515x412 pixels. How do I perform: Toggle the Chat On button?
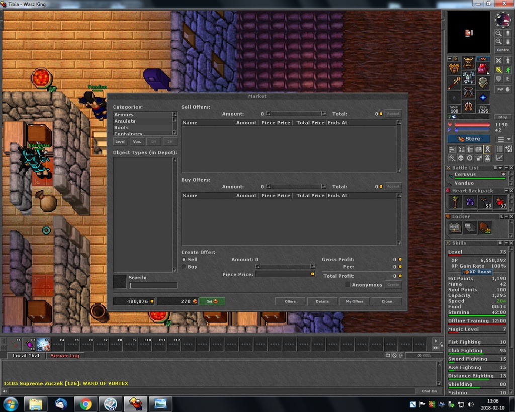430,391
